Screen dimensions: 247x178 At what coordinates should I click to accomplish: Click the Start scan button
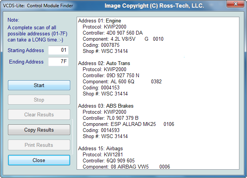point(39,85)
